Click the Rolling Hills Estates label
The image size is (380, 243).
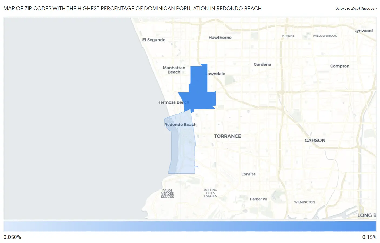point(210,193)
